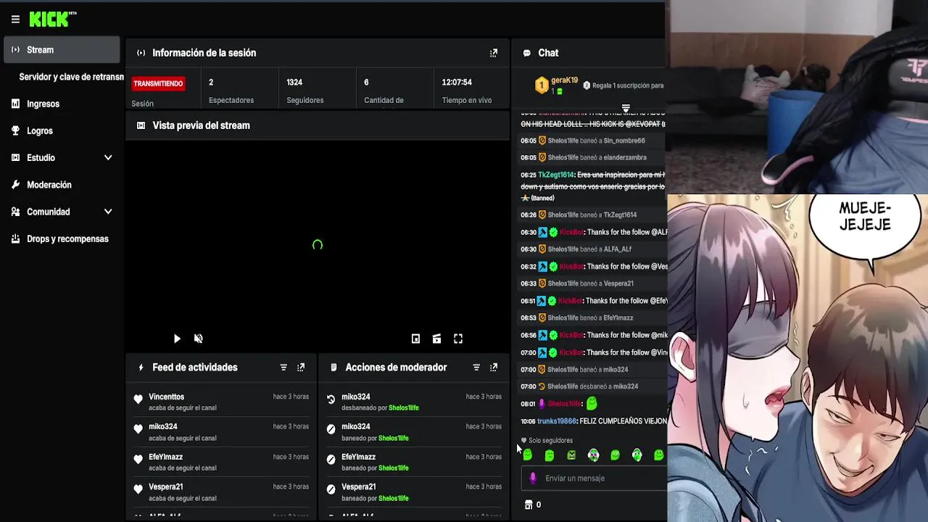Click the Vista previa del stream panel icon
The image size is (928, 522).
click(x=141, y=125)
